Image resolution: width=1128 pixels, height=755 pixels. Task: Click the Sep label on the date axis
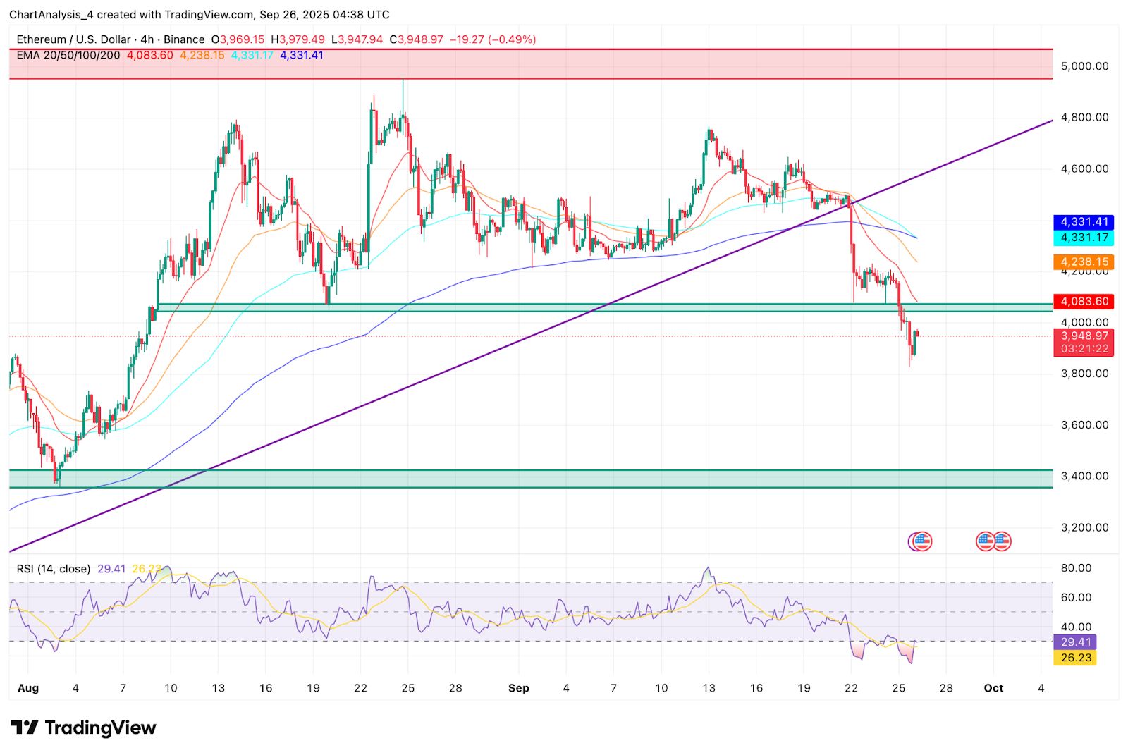tap(519, 688)
